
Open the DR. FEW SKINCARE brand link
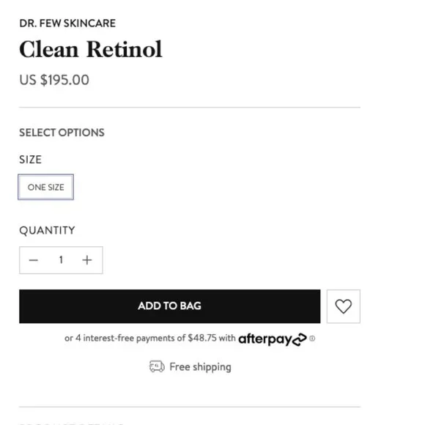pyautogui.click(x=67, y=23)
